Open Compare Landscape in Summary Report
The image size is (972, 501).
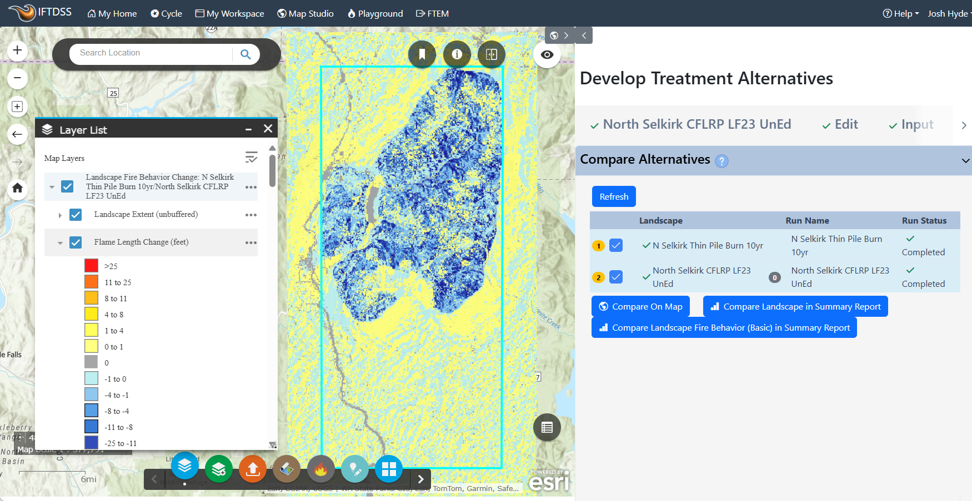click(795, 306)
